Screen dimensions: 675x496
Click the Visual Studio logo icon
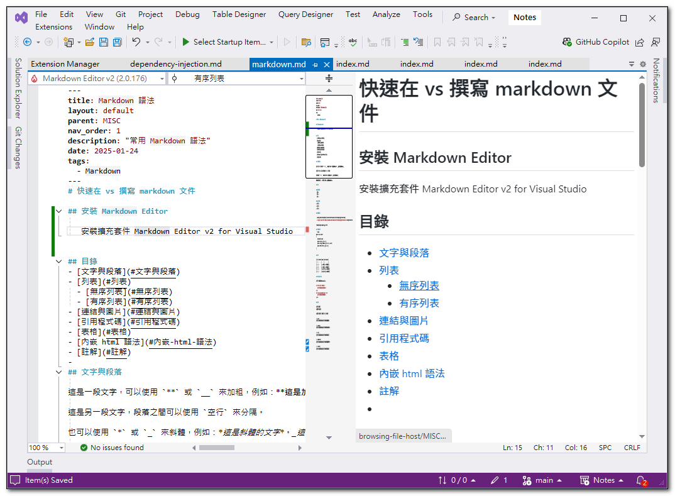point(21,18)
